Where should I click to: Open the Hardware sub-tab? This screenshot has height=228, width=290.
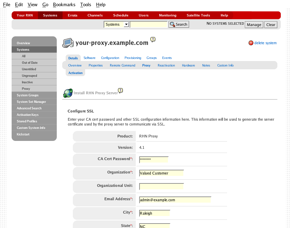point(188,65)
